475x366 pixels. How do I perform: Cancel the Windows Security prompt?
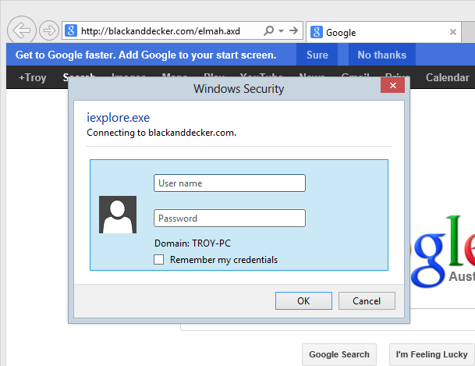click(367, 301)
